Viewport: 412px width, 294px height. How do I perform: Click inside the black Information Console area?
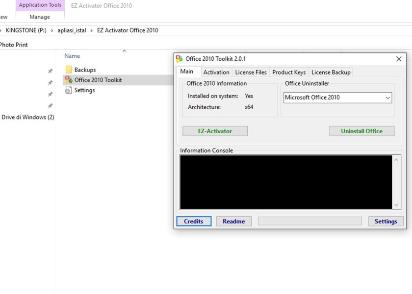(x=286, y=182)
